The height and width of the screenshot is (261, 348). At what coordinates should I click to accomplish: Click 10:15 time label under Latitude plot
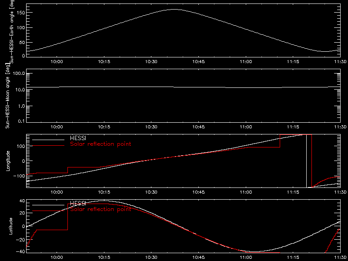104,257
